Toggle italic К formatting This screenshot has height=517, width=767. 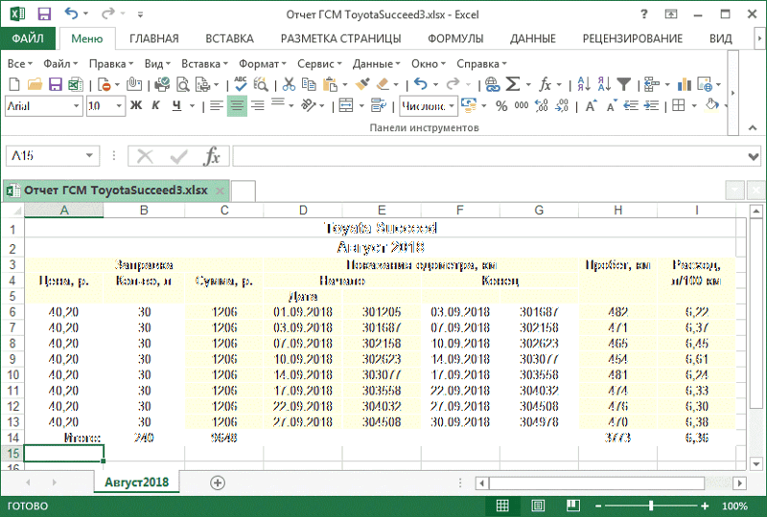click(x=156, y=105)
